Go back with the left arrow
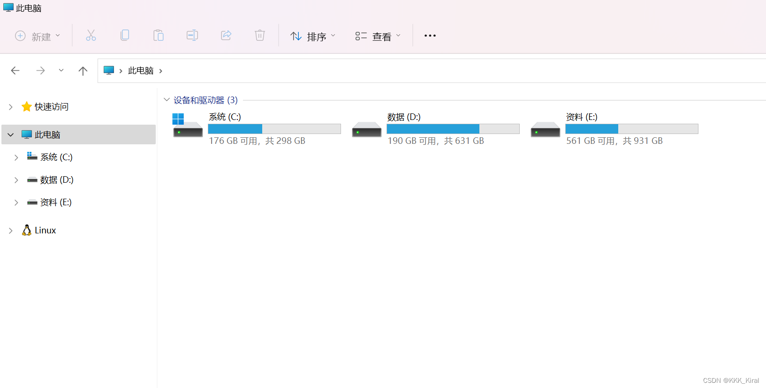Viewport: 766px width, 388px height. coord(15,71)
